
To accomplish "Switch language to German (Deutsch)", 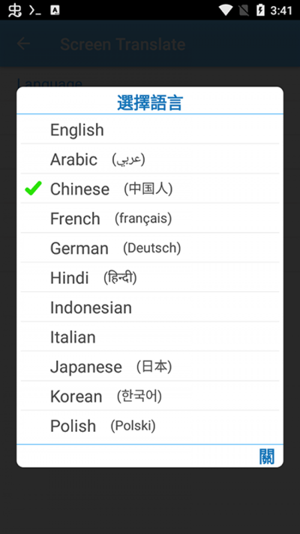I will pyautogui.click(x=150, y=248).
